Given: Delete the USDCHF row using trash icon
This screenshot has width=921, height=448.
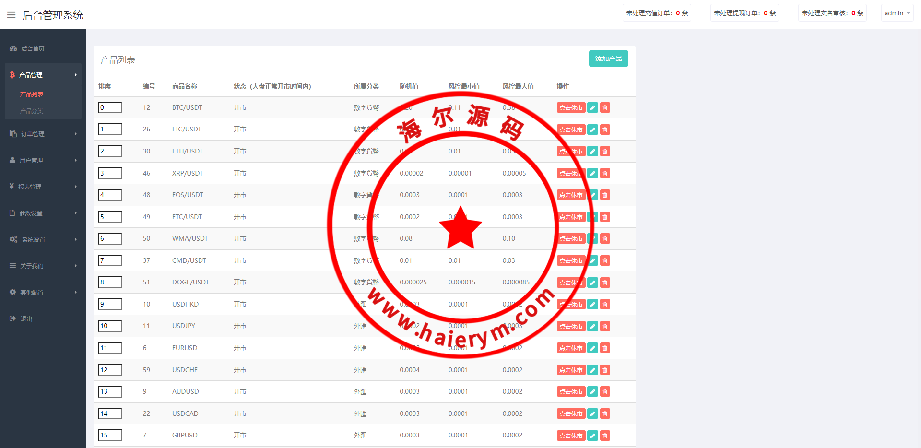Looking at the screenshot, I should 605,370.
